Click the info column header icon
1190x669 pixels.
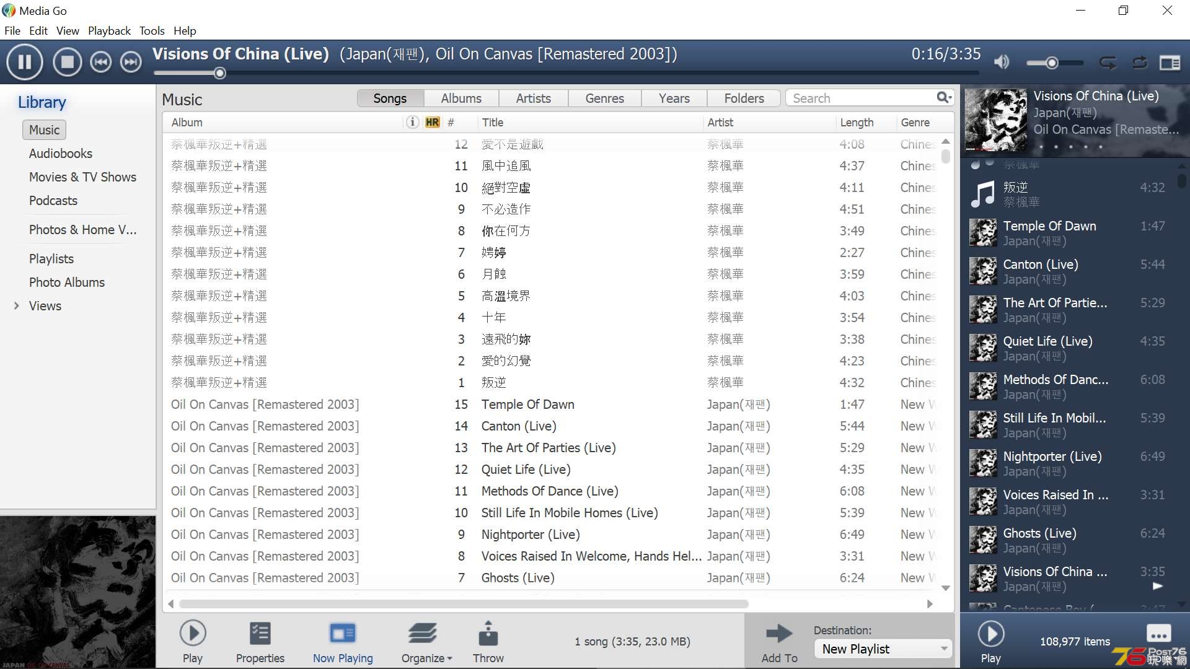click(x=412, y=122)
